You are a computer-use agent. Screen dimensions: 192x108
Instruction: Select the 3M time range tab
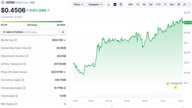[x=150, y=4]
